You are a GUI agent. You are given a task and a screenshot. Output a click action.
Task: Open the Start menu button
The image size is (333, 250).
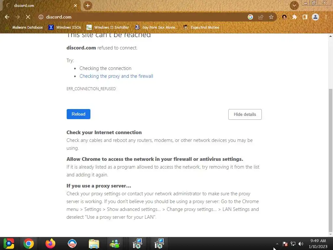pos(8,243)
